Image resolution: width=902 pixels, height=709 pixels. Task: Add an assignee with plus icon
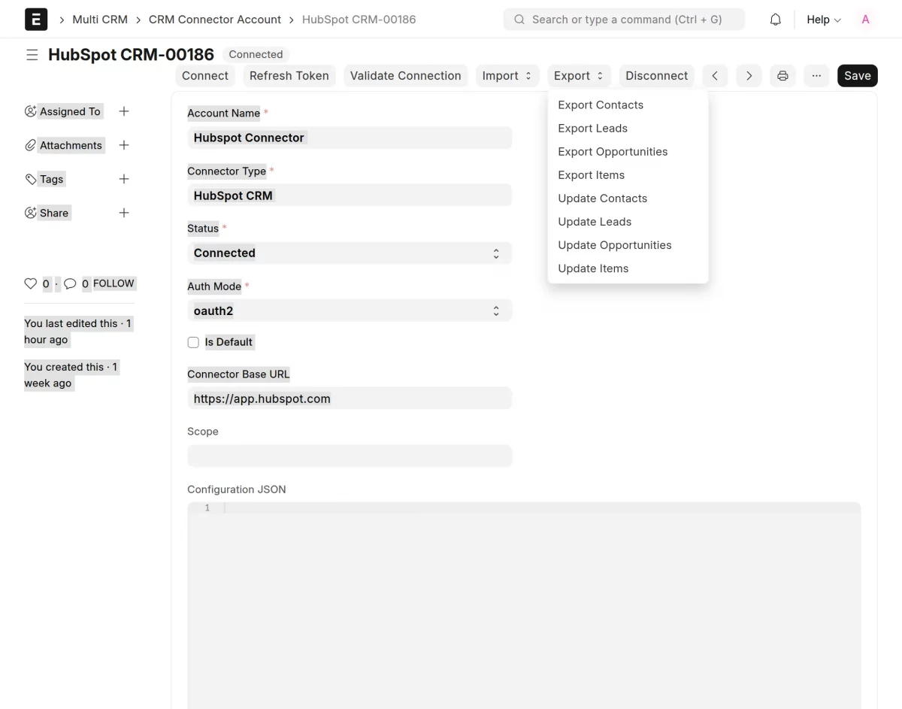(x=124, y=111)
